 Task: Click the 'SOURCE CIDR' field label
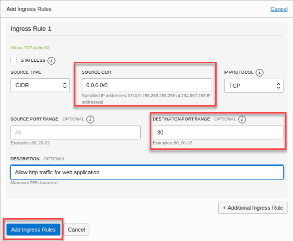[96, 72]
